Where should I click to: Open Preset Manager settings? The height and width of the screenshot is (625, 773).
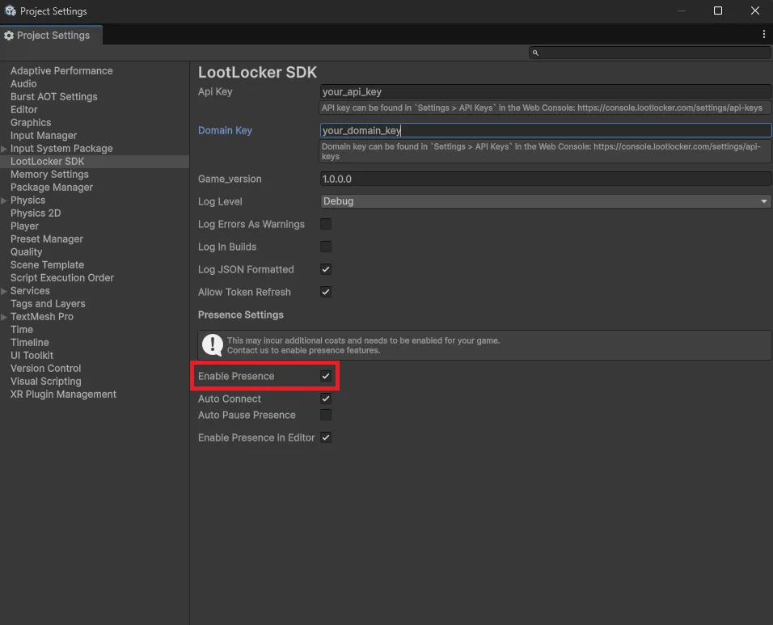pyautogui.click(x=47, y=239)
